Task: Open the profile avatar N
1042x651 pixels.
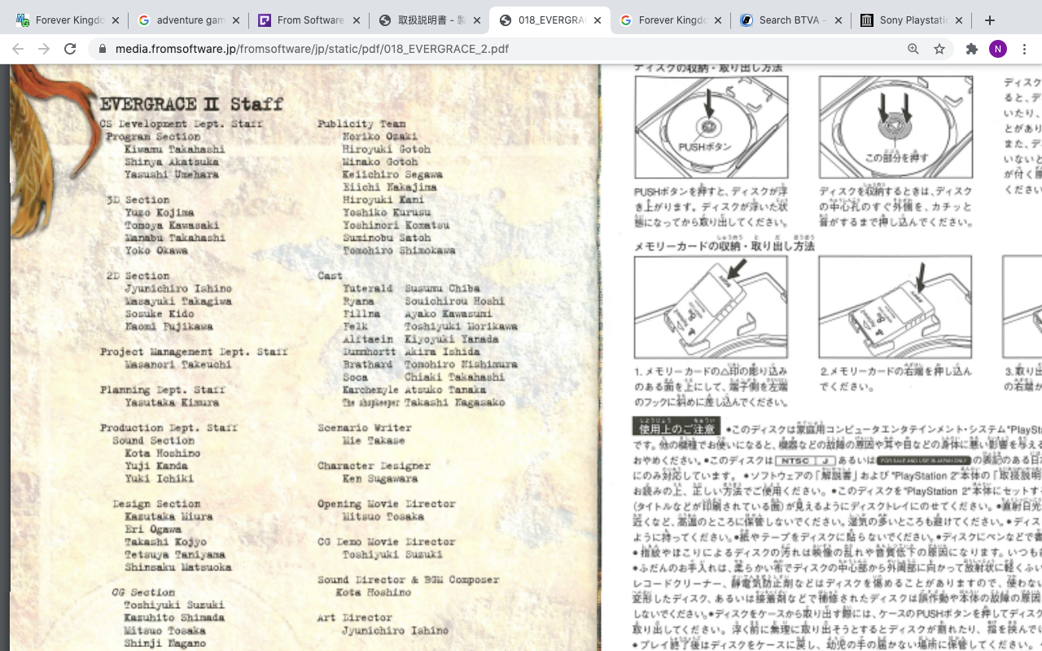Action: tap(997, 49)
